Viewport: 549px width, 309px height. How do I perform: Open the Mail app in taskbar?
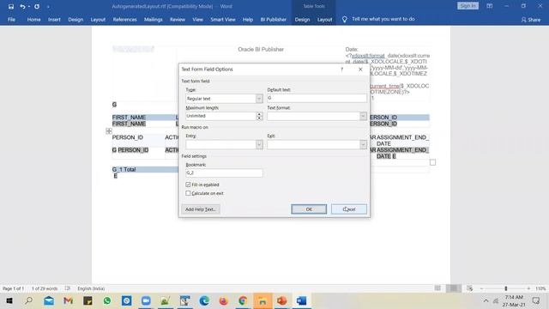(49, 300)
